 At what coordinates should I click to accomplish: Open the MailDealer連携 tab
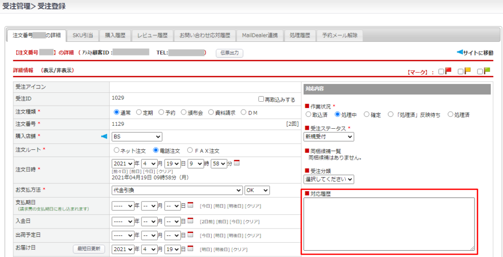(x=259, y=35)
